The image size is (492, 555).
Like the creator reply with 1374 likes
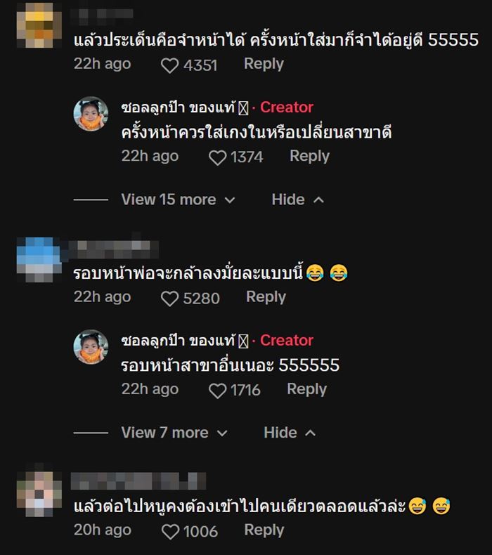[x=217, y=157]
